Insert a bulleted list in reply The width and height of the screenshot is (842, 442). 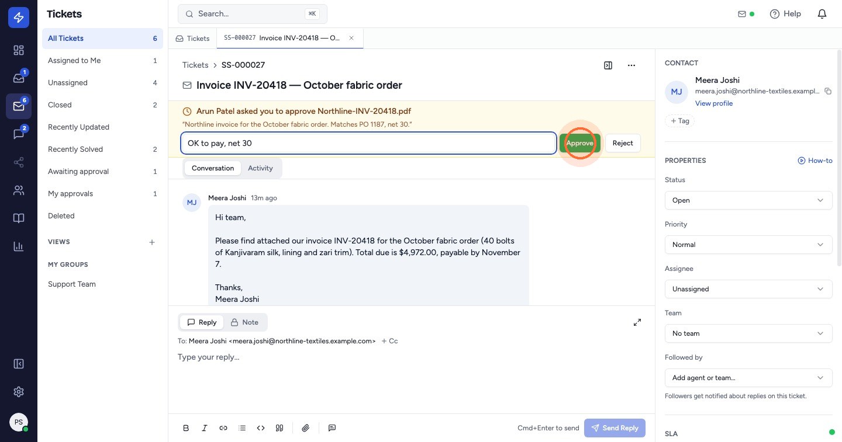pos(242,428)
